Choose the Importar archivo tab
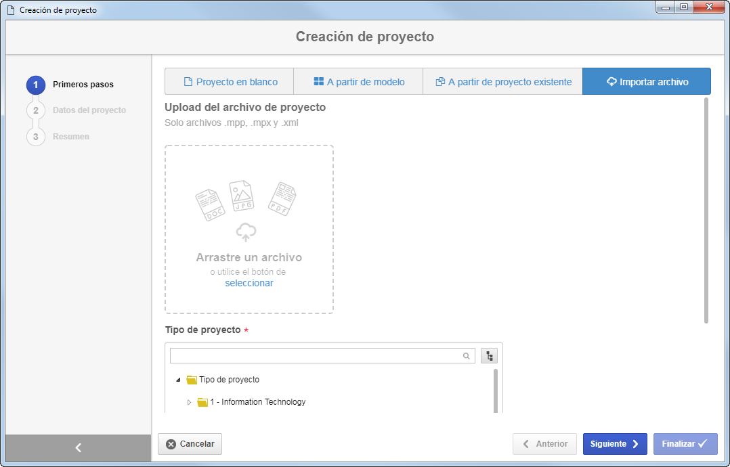730x467 pixels. pyautogui.click(x=647, y=81)
